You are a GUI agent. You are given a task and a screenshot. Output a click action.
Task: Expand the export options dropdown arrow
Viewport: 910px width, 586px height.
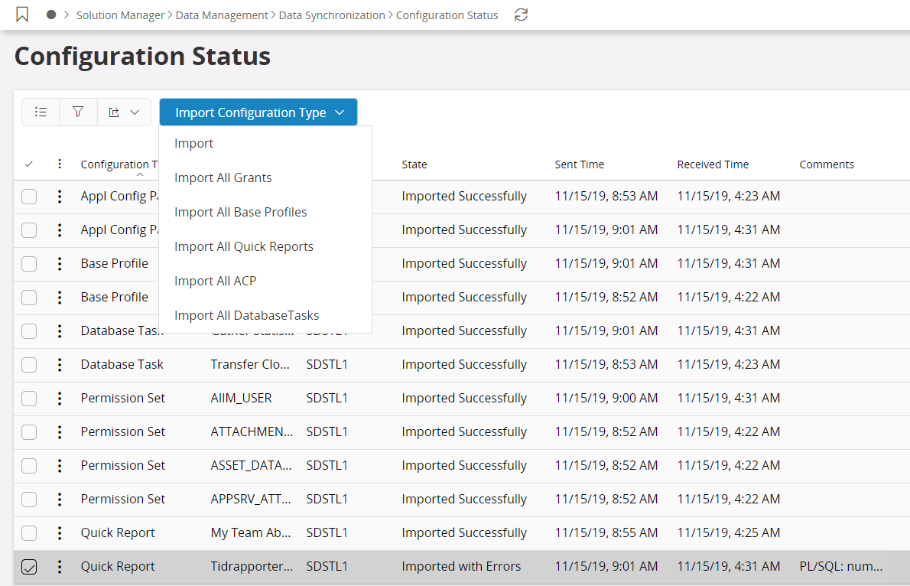135,112
